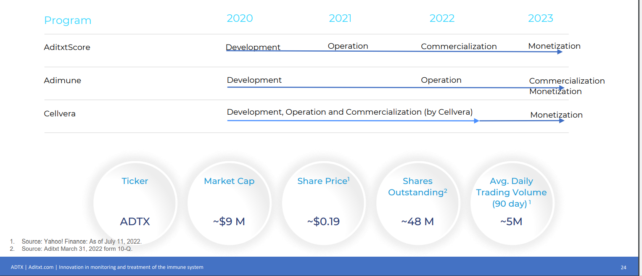Select the 2023 year column header

[x=540, y=18]
